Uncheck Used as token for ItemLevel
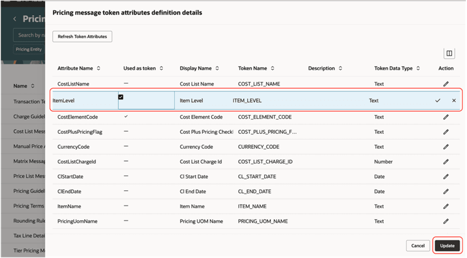Screen dimensions: 467x258 [x=121, y=97]
